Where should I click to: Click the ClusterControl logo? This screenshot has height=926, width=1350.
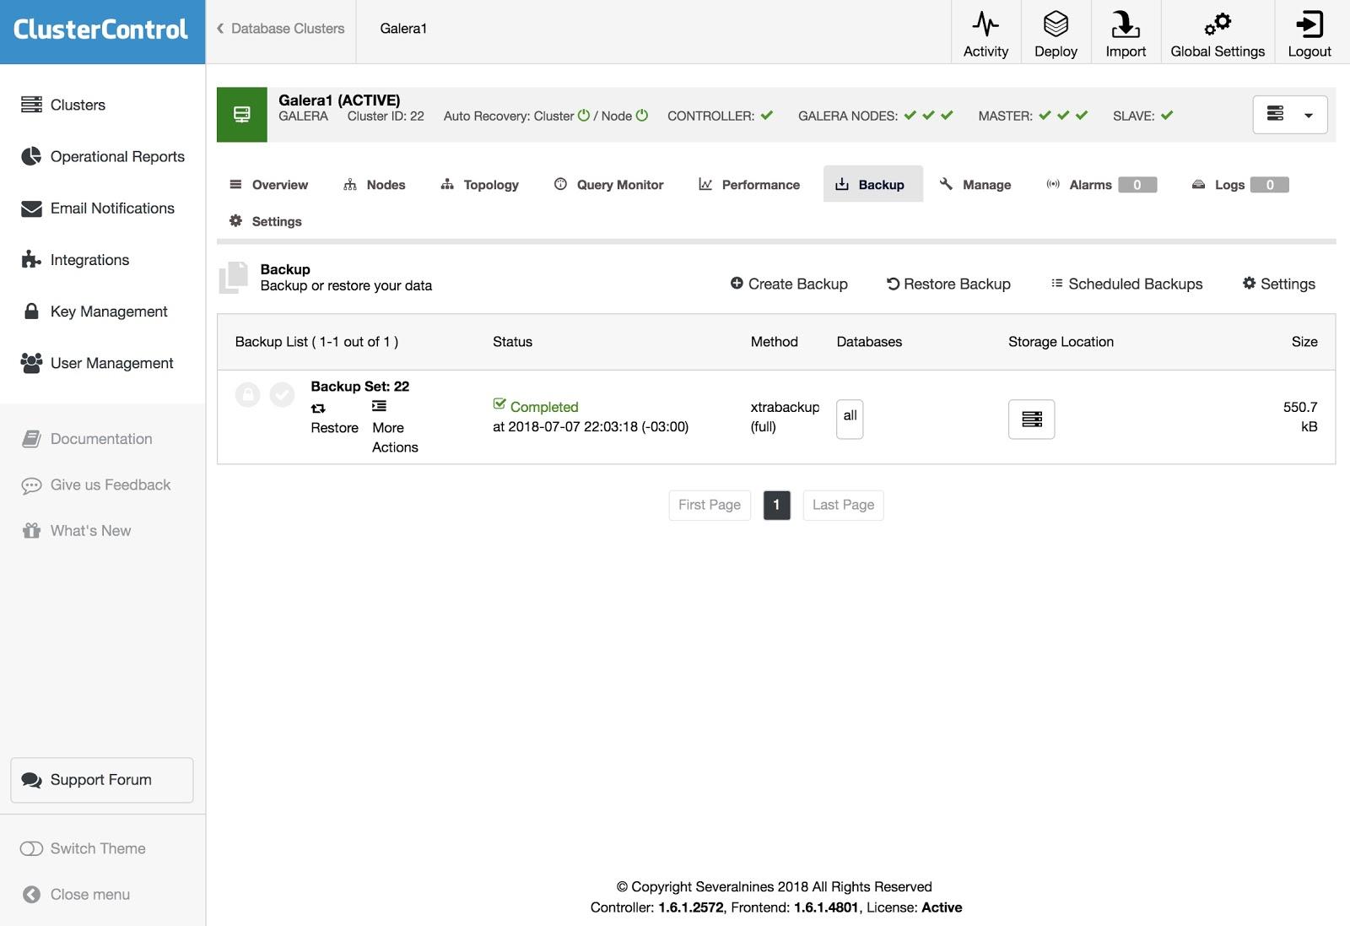(101, 30)
